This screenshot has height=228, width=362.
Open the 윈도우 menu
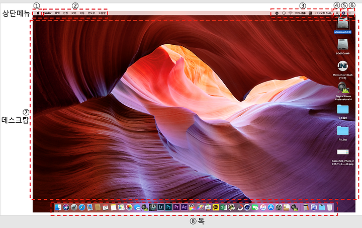(x=92, y=13)
